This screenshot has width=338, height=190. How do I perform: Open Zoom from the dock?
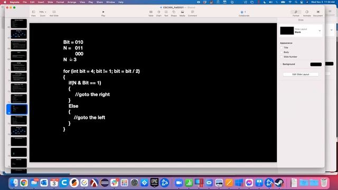pos(179,183)
